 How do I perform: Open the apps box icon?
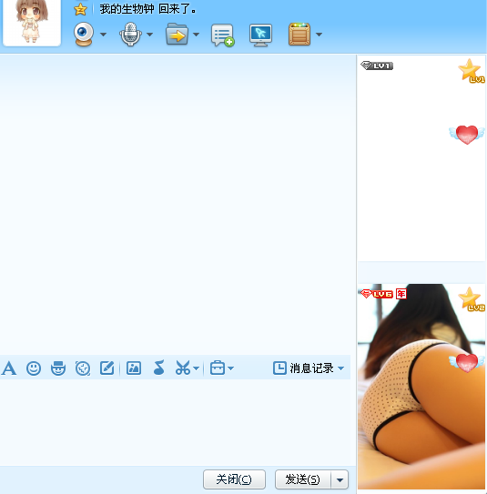[299, 34]
